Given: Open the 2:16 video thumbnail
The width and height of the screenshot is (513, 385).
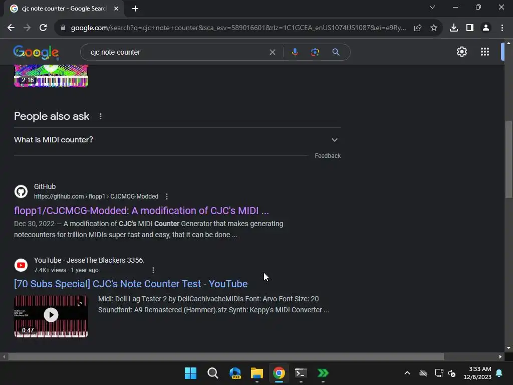Looking at the screenshot, I should 51,76.
